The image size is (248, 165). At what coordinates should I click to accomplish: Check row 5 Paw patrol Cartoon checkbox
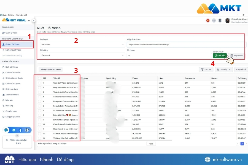tap(39, 101)
